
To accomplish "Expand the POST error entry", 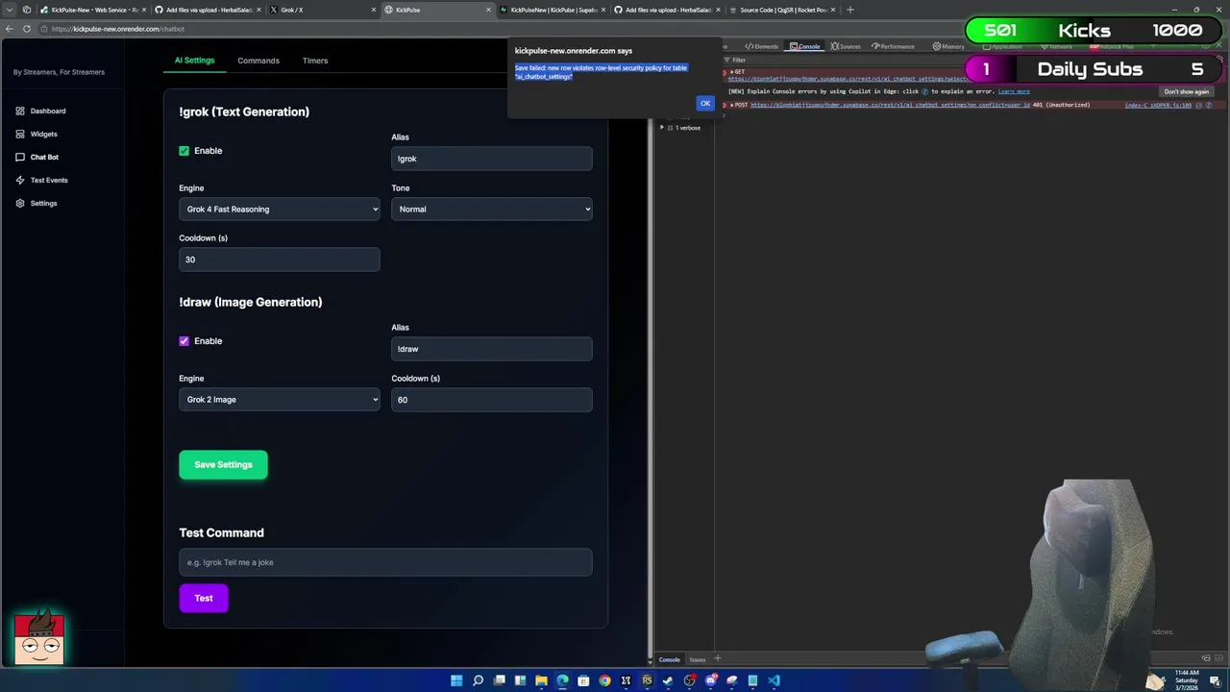I will (731, 105).
